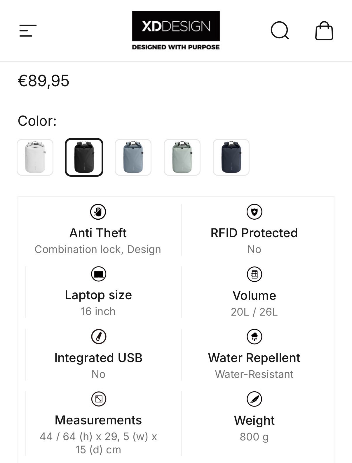Image resolution: width=352 pixels, height=463 pixels.
Task: Click the Weight feather icon
Action: pos(255,399)
